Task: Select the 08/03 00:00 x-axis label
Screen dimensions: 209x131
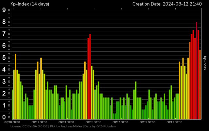Action: pos(67,122)
